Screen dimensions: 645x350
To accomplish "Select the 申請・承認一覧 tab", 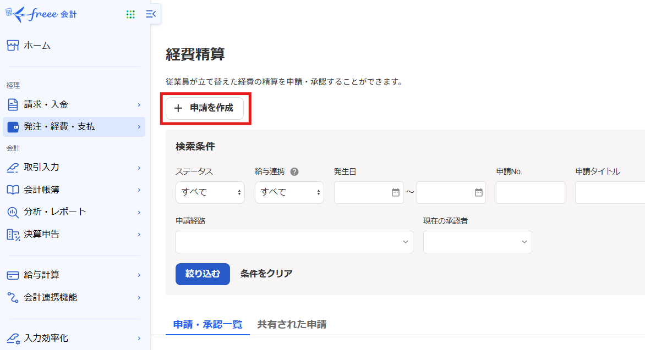I will tap(207, 324).
